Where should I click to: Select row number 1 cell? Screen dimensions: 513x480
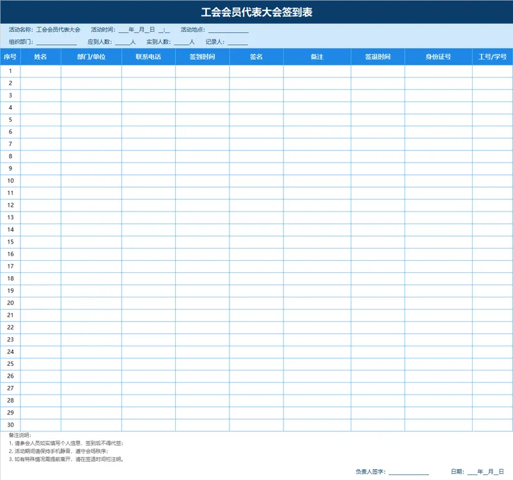(x=10, y=71)
